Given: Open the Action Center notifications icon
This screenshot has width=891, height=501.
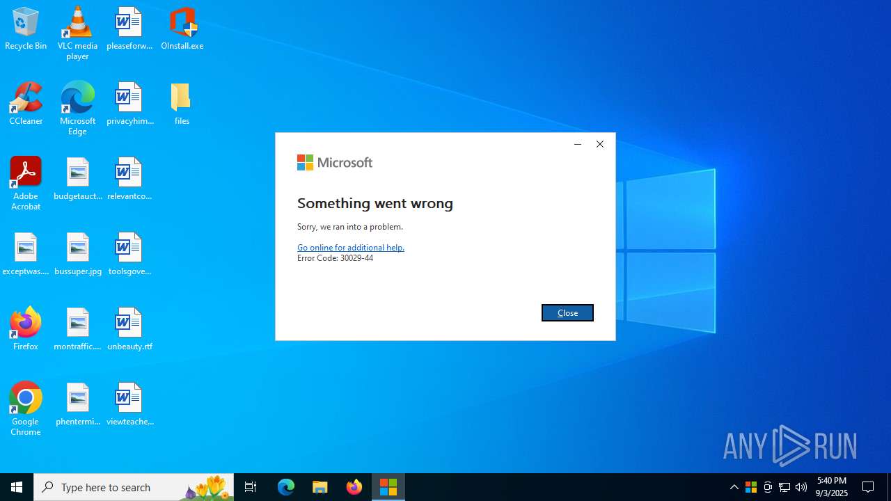Looking at the screenshot, I should coord(869,487).
